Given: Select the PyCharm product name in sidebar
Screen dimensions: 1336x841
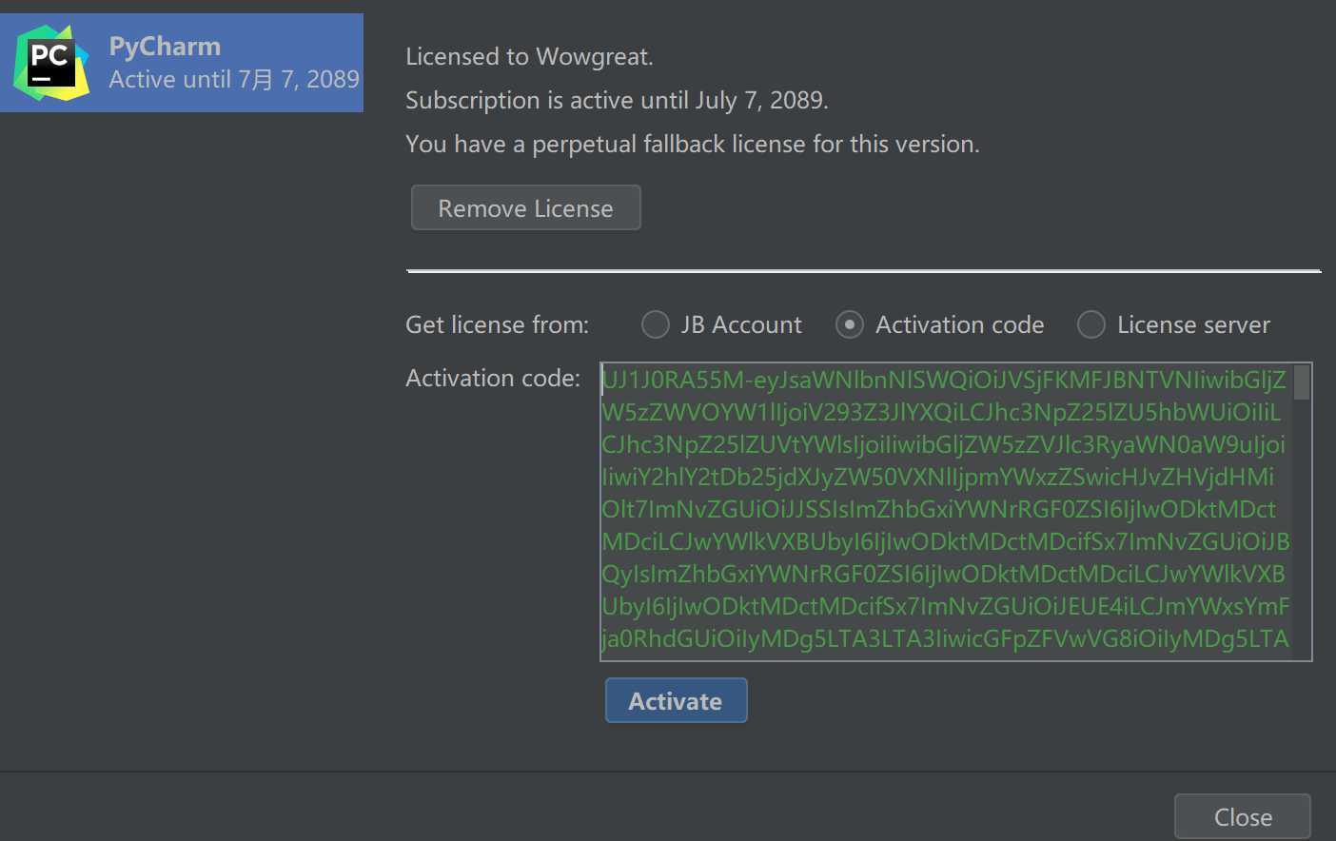Looking at the screenshot, I should click(x=165, y=46).
